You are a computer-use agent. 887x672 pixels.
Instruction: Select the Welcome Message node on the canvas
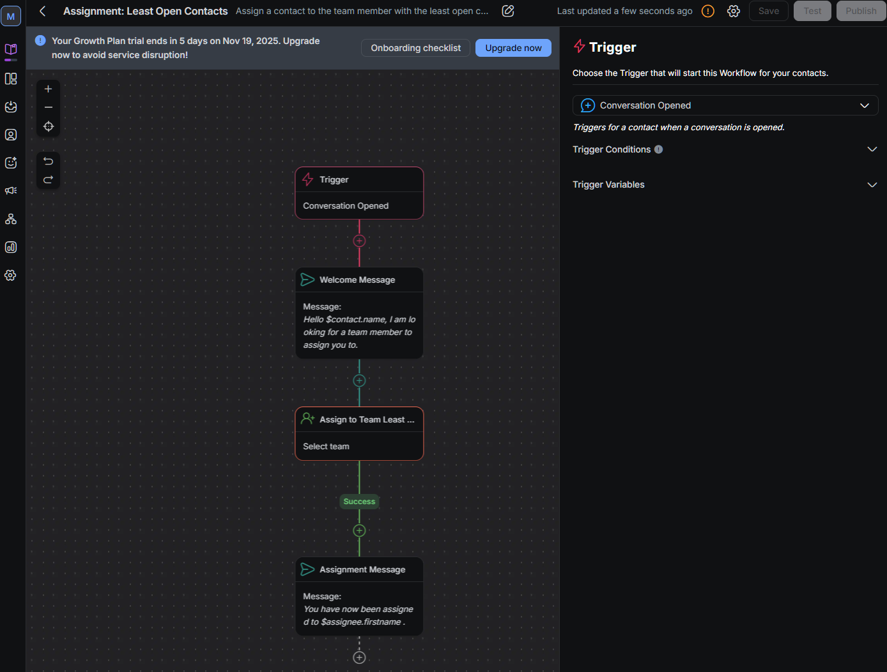(359, 280)
